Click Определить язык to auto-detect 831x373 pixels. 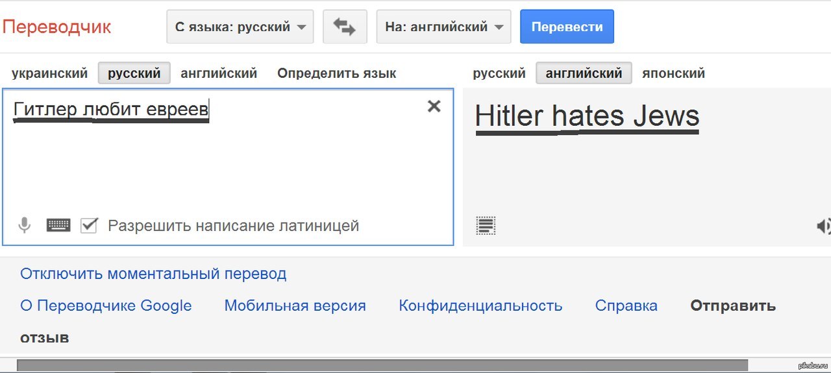pos(336,73)
